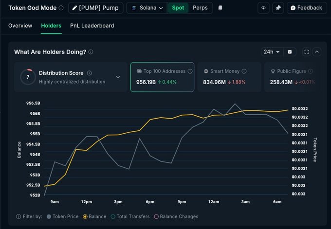Open the PnL Leaderboard tab
Screen dimensions: 331x229
pyautogui.click(x=92, y=25)
